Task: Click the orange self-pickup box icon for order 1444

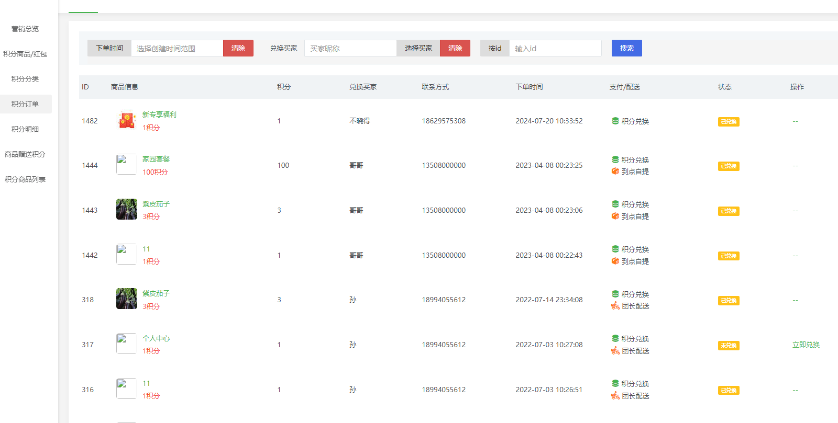Action: tap(615, 172)
